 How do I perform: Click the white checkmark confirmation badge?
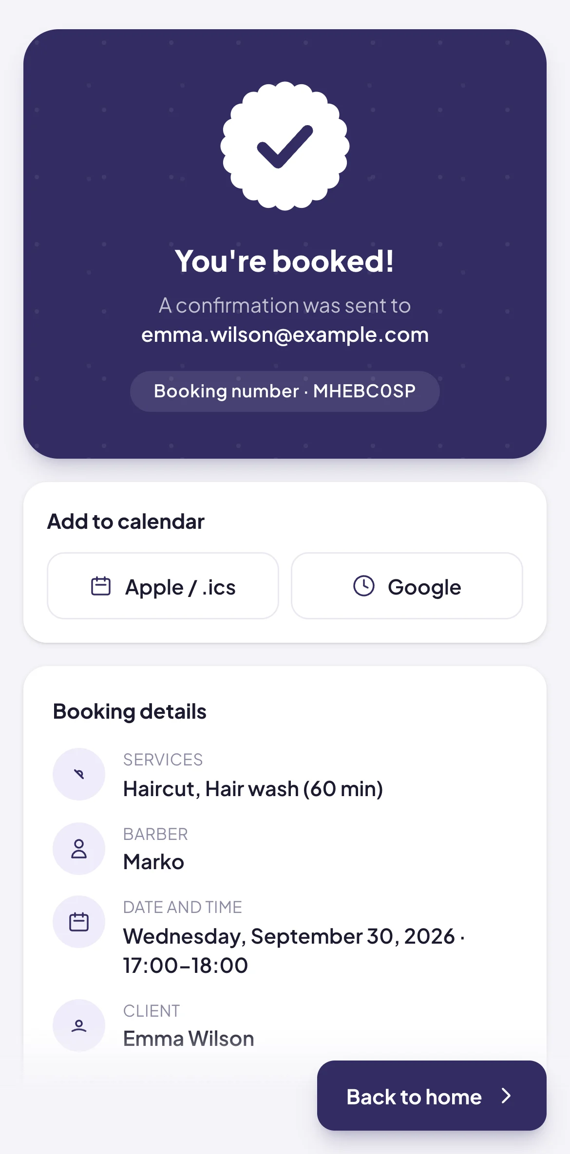point(285,146)
